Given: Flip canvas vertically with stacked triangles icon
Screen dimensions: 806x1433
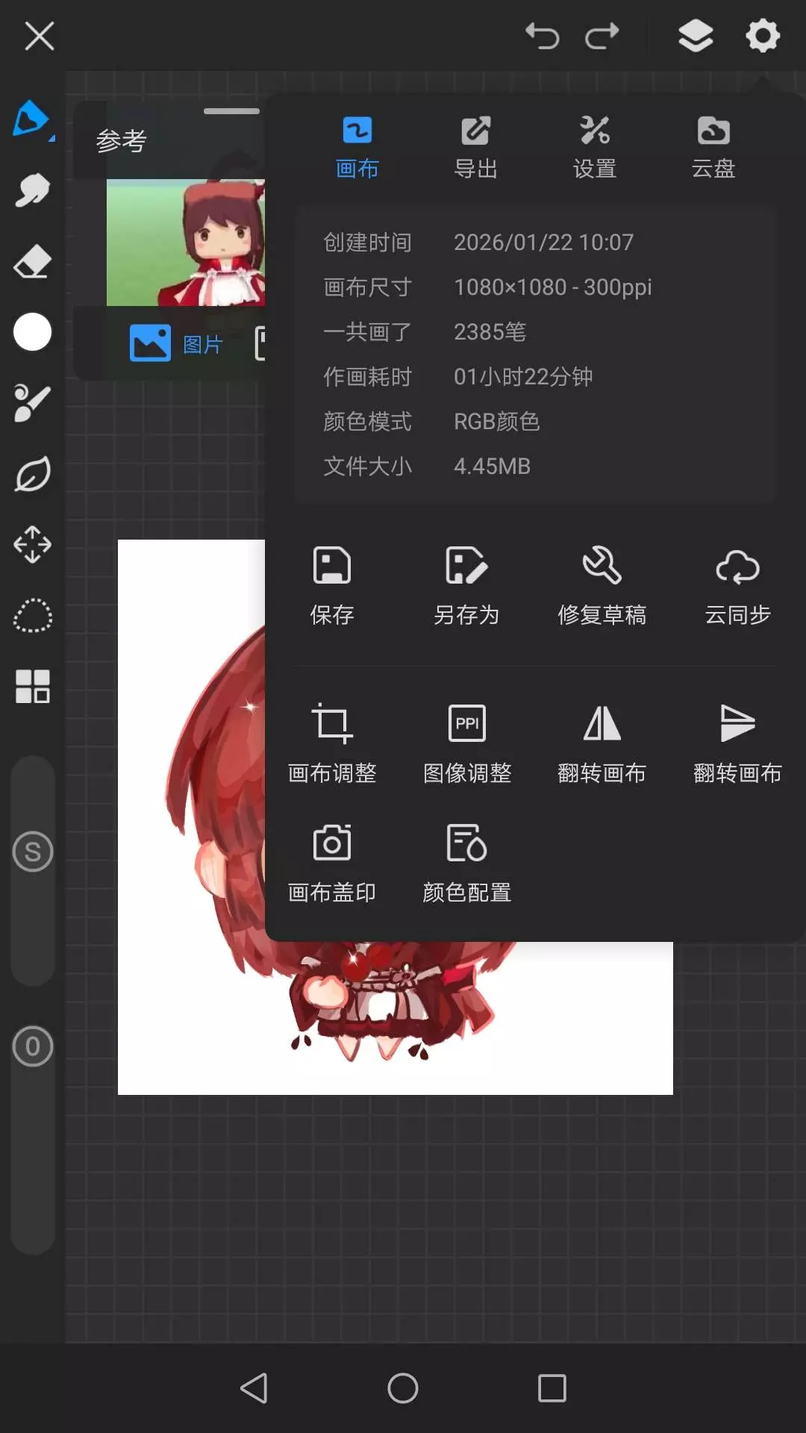Looking at the screenshot, I should (737, 743).
